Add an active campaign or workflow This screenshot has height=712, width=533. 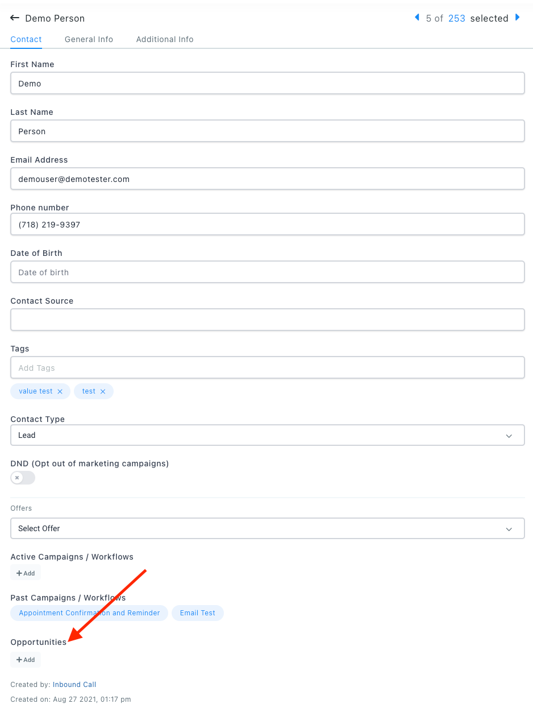click(26, 573)
